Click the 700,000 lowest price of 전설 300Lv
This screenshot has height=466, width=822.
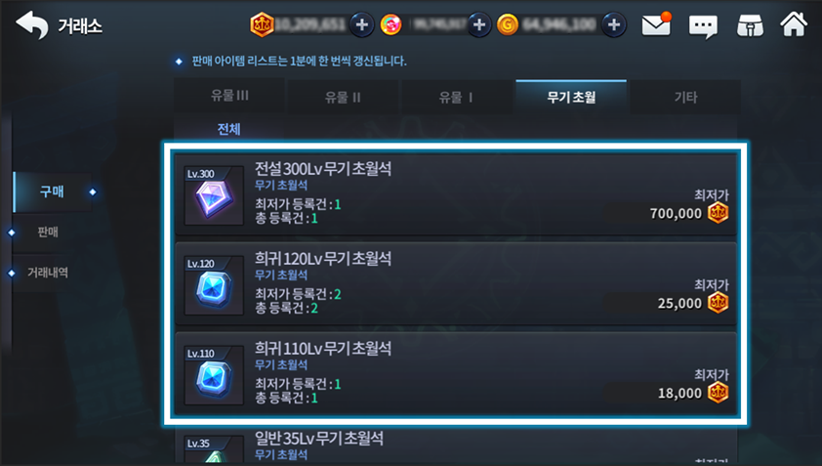tap(676, 214)
